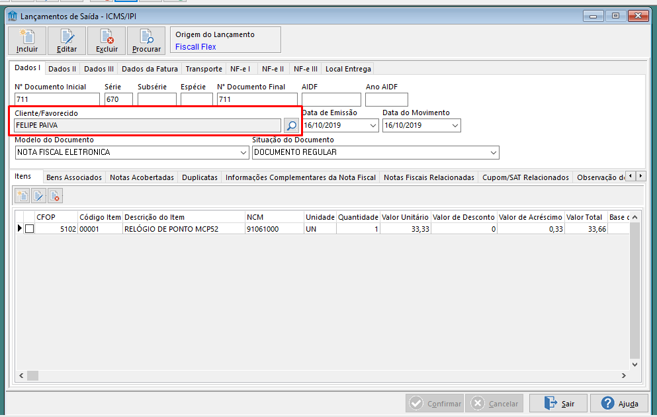The image size is (657, 417).
Task: Open the NF-e I tab
Action: (x=240, y=69)
